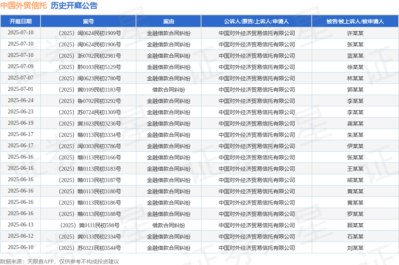The width and height of the screenshot is (399, 265).
Task: Click the date 2025-06-10
Action: pos(21,247)
